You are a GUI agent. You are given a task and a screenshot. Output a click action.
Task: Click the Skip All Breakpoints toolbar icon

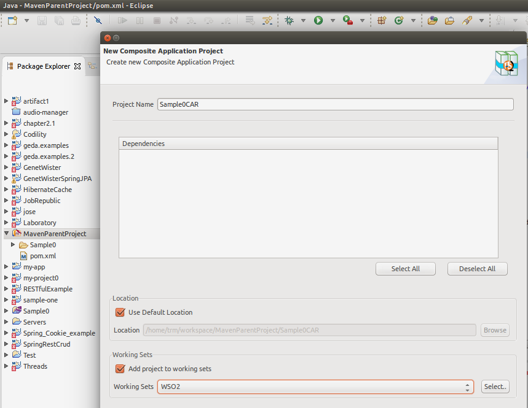pyautogui.click(x=97, y=20)
